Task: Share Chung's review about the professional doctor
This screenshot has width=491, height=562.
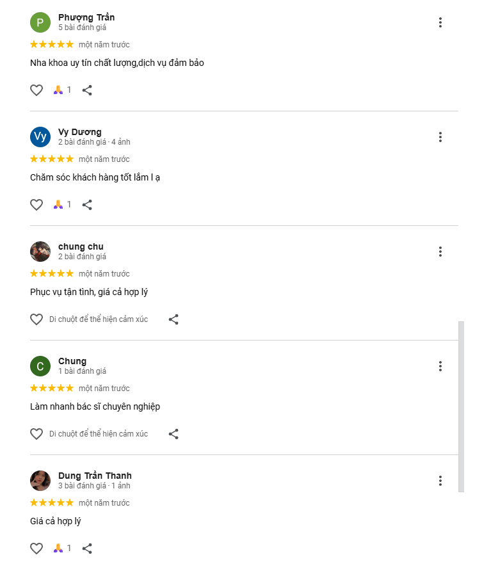Action: tap(173, 434)
